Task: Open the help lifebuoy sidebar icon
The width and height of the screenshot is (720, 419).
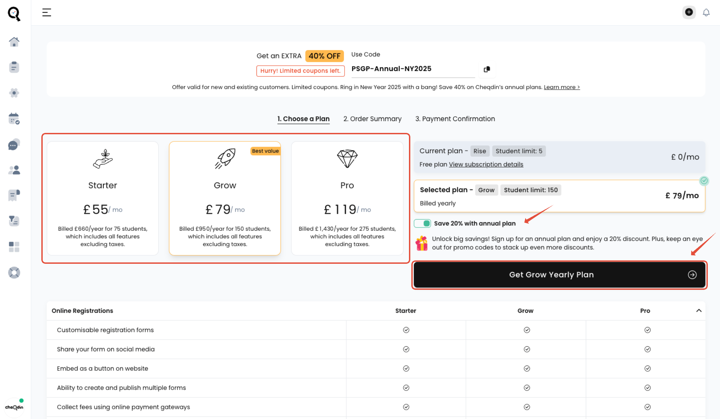Action: click(x=14, y=273)
